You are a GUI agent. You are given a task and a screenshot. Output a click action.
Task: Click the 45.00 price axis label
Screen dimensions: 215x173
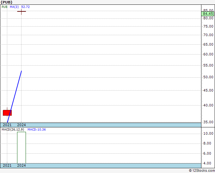[x=208, y=90]
